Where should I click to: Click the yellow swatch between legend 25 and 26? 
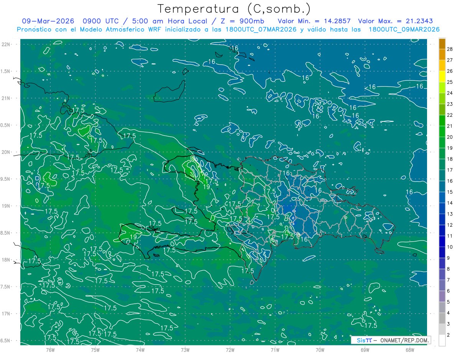442,77
